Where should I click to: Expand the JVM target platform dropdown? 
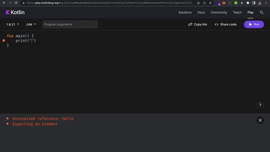click(31, 24)
